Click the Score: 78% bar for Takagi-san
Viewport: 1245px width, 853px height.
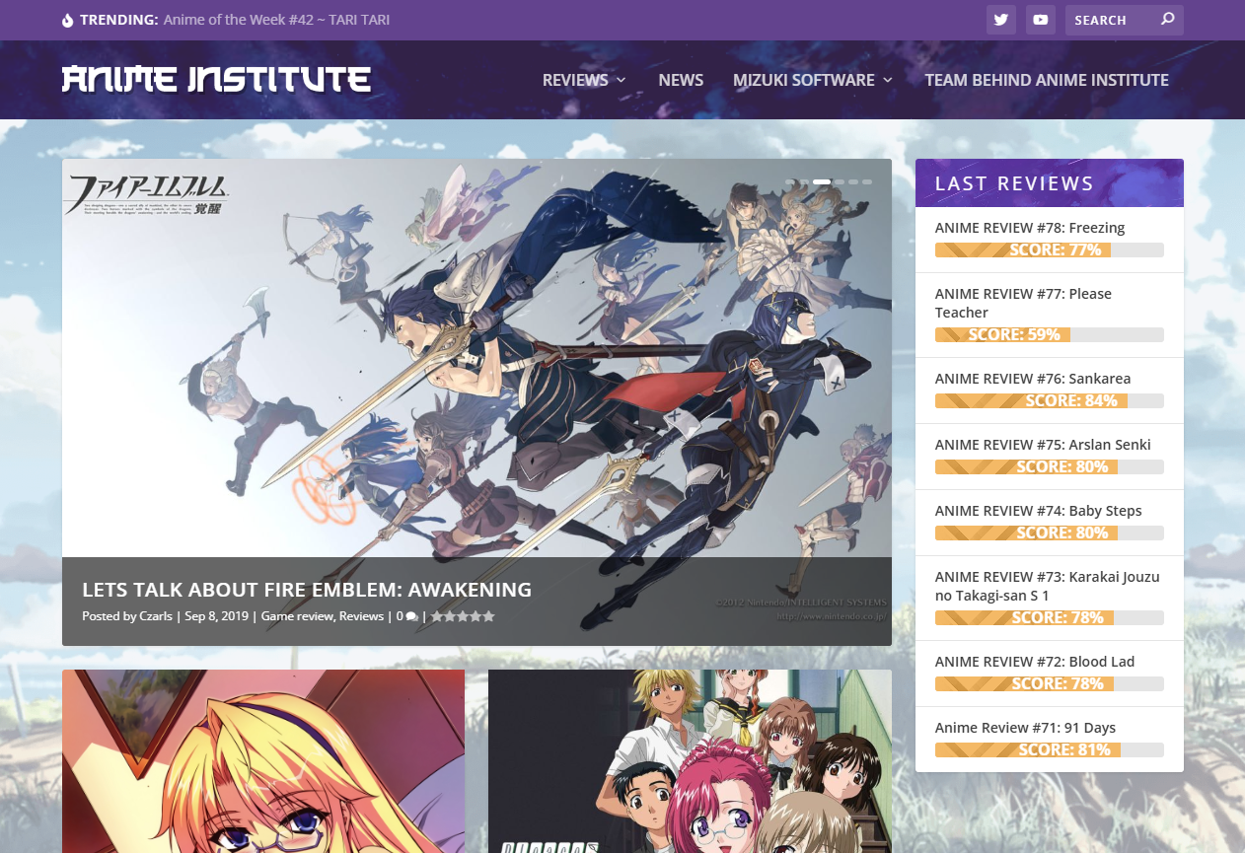1050,618
